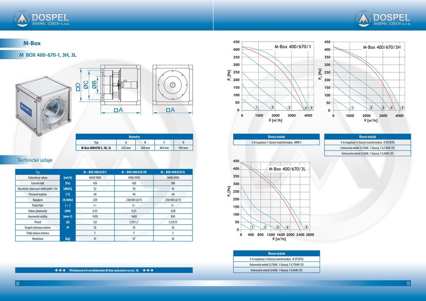The width and height of the screenshot is (426, 301).
Task: Click the ØB dimension label in drawing
Action: 94,84
